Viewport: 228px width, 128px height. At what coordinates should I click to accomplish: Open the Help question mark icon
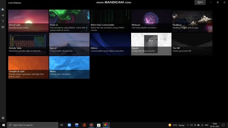(x=3, y=21)
